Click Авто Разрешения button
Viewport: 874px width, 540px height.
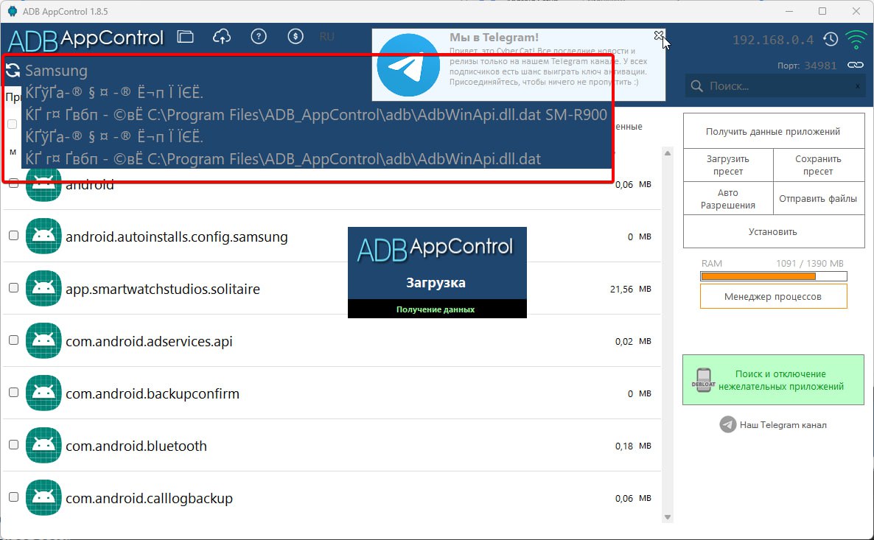coord(728,198)
